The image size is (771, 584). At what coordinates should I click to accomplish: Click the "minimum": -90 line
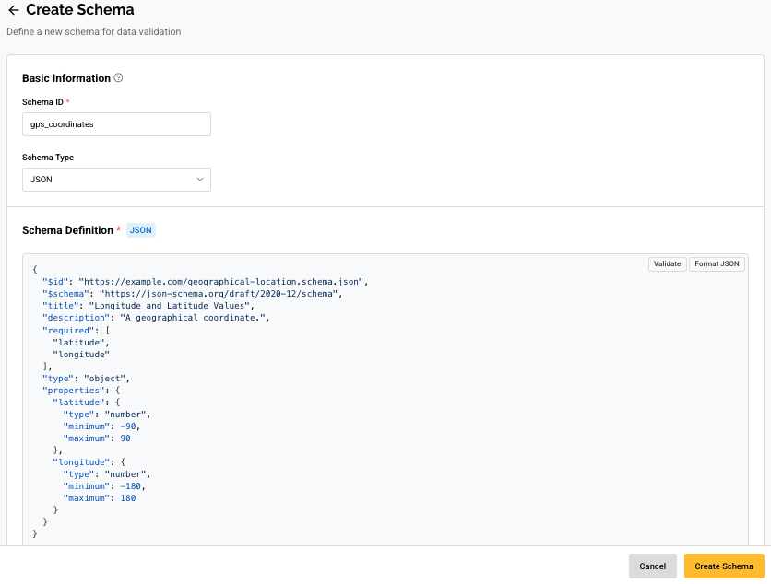click(101, 426)
